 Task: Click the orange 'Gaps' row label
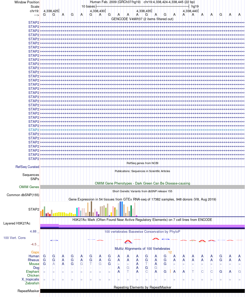35,252
